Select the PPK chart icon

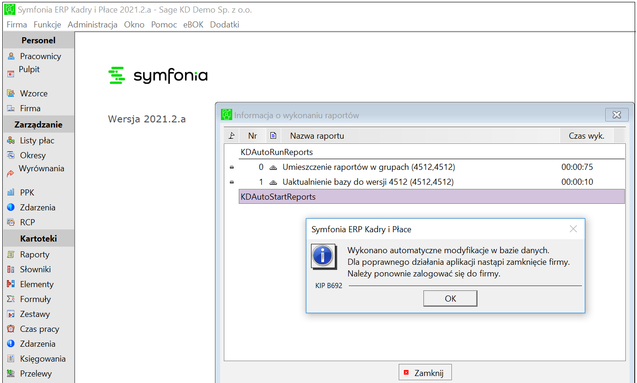[11, 193]
